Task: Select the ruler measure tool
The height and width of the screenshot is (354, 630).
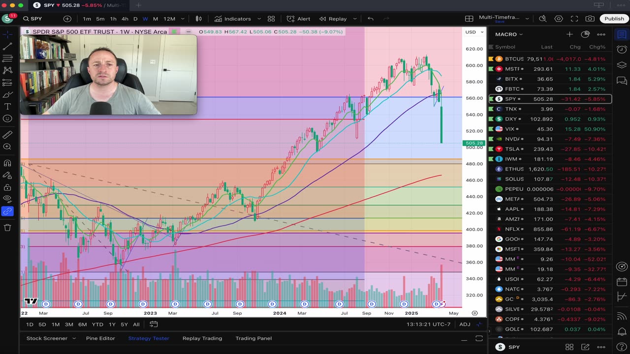Action: coord(7,134)
